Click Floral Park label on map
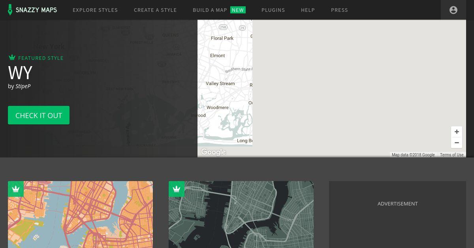This screenshot has width=474, height=248. tap(222, 38)
